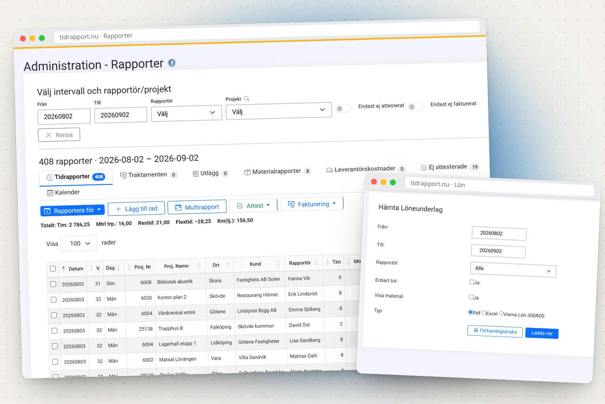Check the row for Matsal Lövängen
The height and width of the screenshot is (404, 605).
pos(55,362)
